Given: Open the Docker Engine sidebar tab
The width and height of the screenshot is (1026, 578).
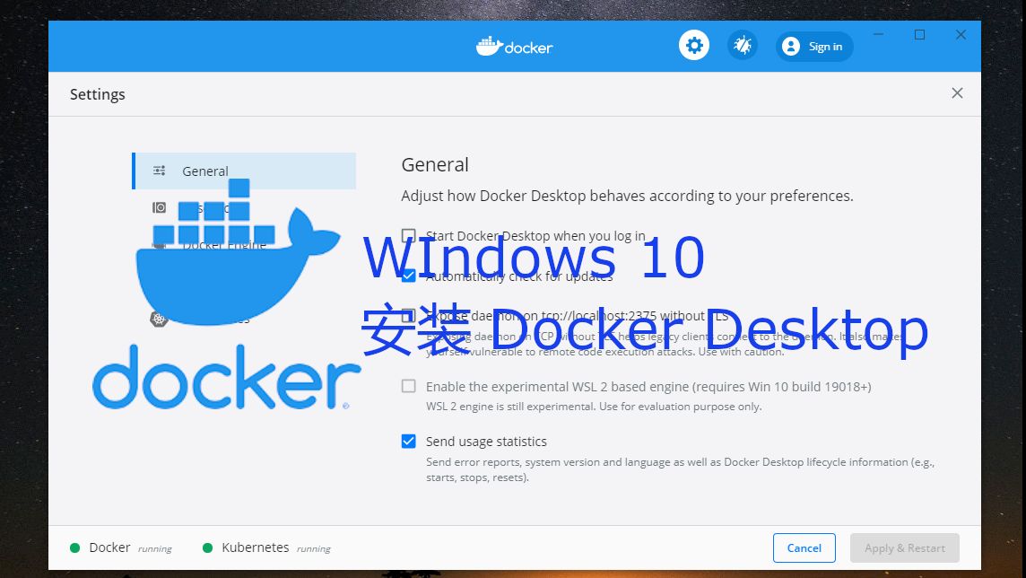Looking at the screenshot, I should 244,245.
